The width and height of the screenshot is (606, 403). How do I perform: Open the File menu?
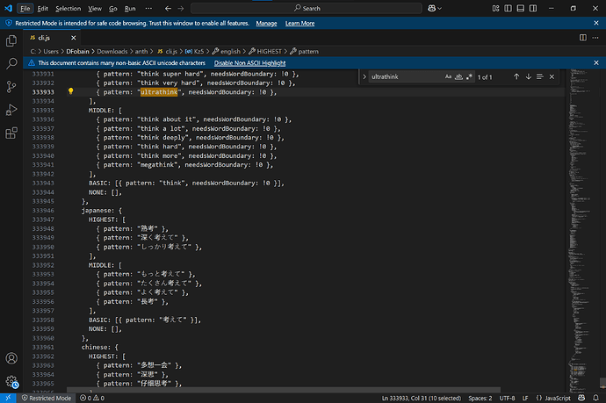pyautogui.click(x=25, y=8)
